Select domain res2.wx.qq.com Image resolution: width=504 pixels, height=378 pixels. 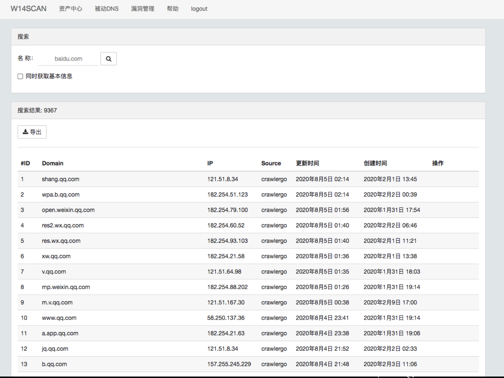point(63,225)
